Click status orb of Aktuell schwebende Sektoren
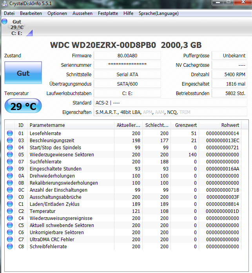Viewport: 252px width, 273px height. pyautogui.click(x=10, y=225)
